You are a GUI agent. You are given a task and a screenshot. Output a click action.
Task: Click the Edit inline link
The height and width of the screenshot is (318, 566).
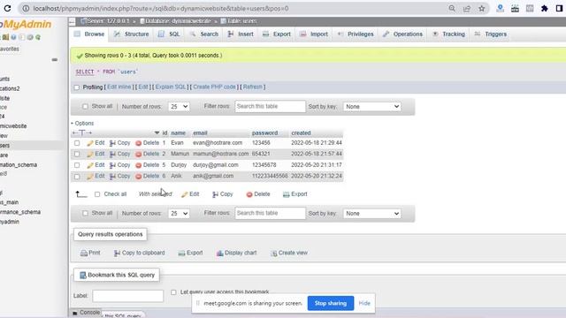(119, 87)
